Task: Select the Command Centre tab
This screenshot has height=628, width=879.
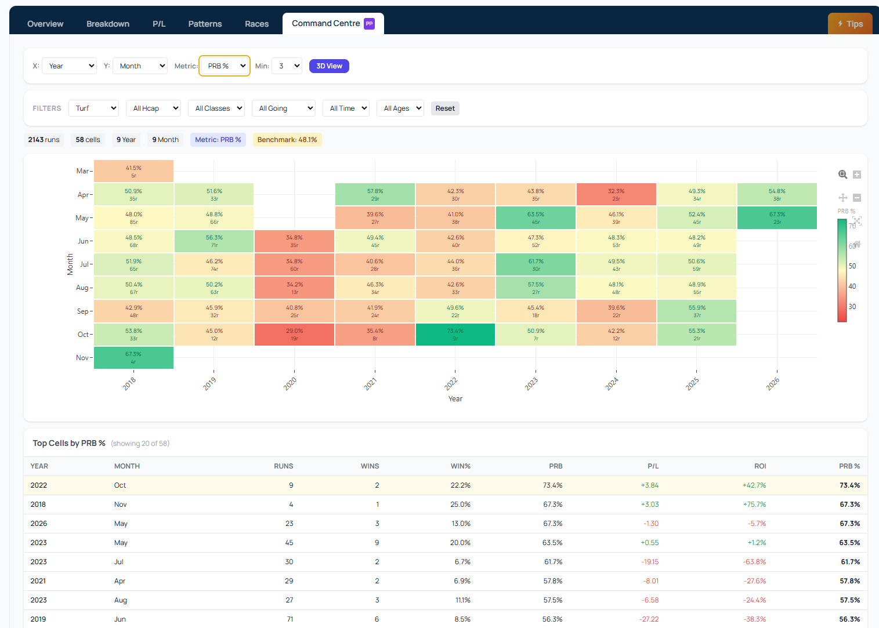Action: click(333, 24)
